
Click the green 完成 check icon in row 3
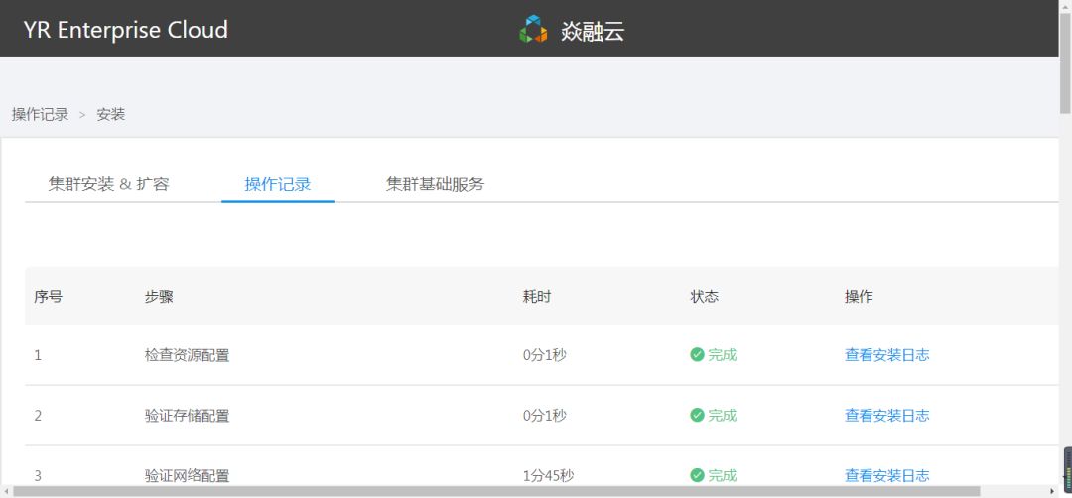(x=697, y=475)
